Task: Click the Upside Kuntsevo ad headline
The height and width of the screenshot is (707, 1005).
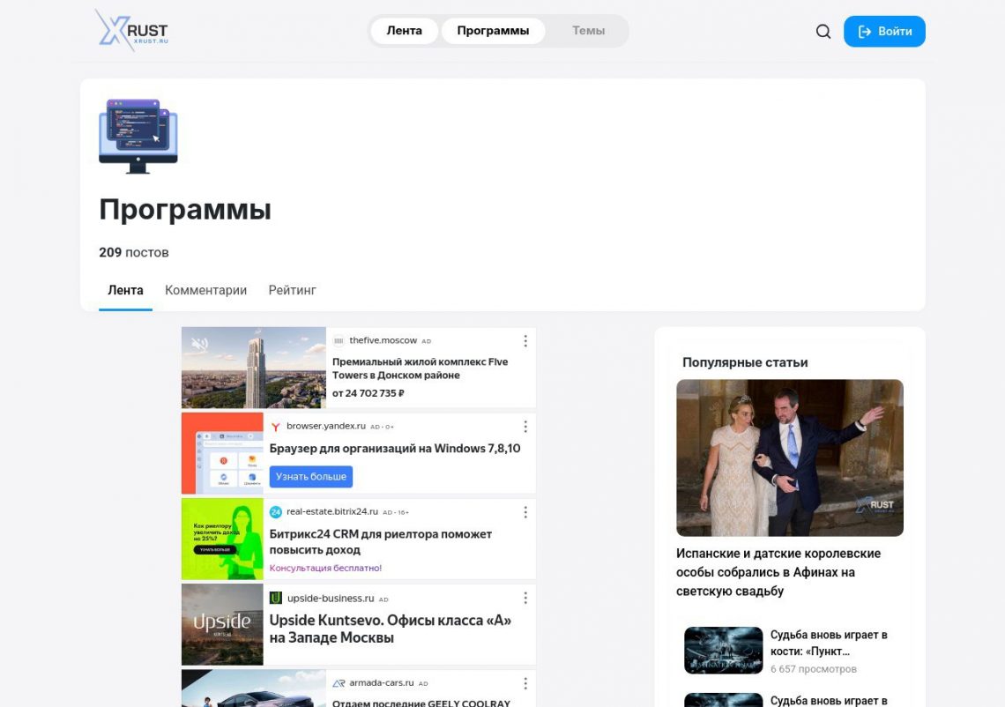Action: 391,629
